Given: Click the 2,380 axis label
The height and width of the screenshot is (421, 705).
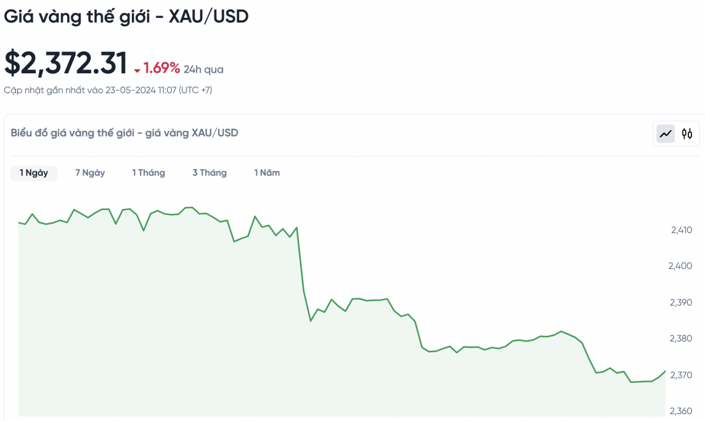Looking at the screenshot, I should point(681,338).
